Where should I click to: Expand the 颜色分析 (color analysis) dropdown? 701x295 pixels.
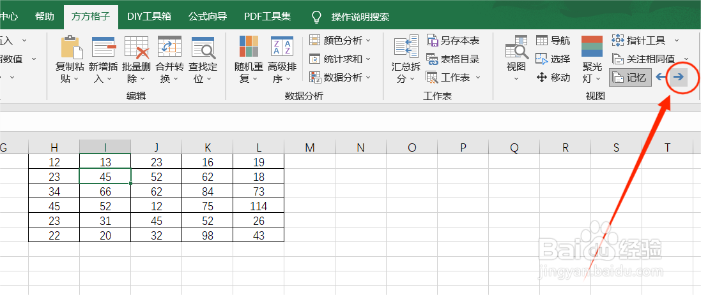click(340, 41)
